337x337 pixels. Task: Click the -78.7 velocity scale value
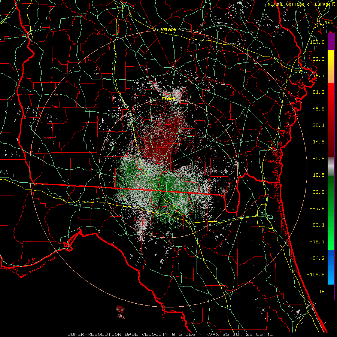pos(317,242)
